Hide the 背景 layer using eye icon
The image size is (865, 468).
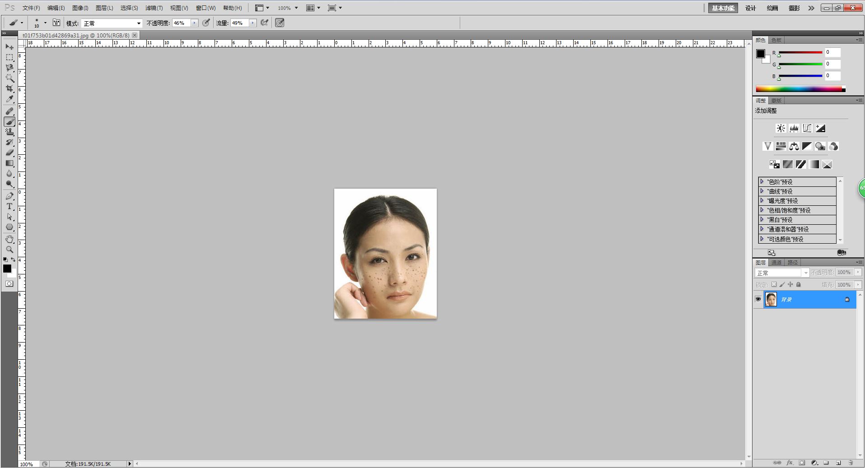point(758,299)
